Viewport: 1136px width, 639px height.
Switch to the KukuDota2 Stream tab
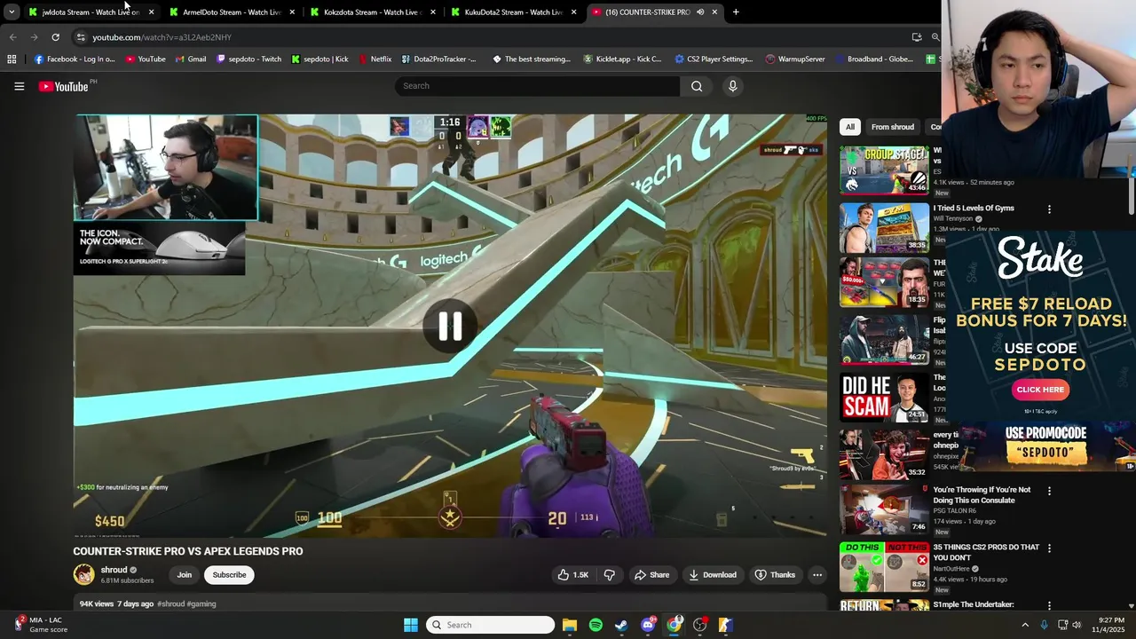513,12
